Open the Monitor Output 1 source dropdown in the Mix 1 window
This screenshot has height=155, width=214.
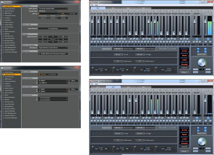click(x=118, y=49)
